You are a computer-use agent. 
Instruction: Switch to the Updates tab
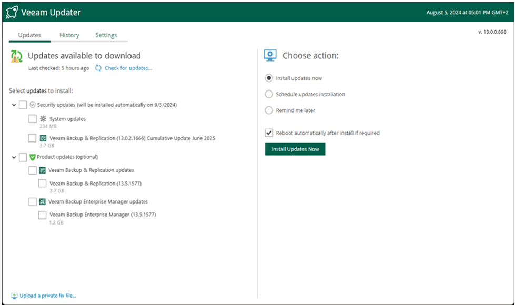click(x=29, y=35)
